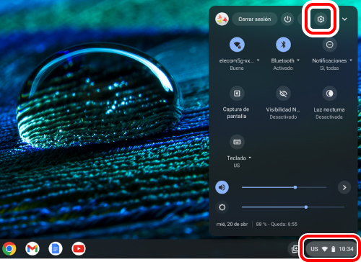361x262 pixels.
Task: Toggle Bluetooth off
Action: tap(283, 45)
